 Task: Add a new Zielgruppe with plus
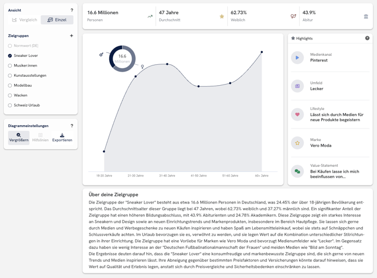[x=71, y=36]
